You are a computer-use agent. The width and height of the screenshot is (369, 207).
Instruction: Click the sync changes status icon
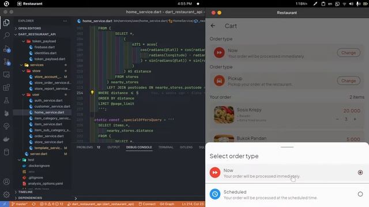click(x=33, y=204)
